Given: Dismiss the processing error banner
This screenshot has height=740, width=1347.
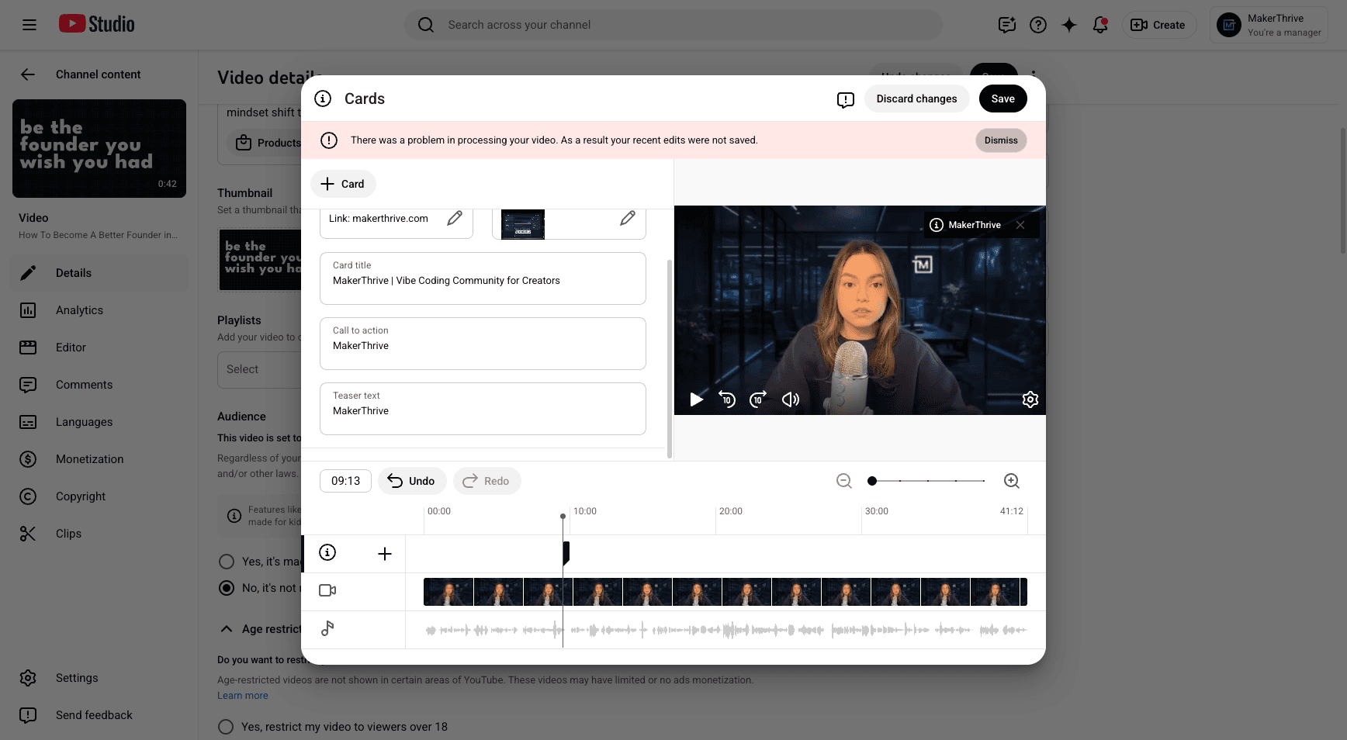Looking at the screenshot, I should (1001, 140).
